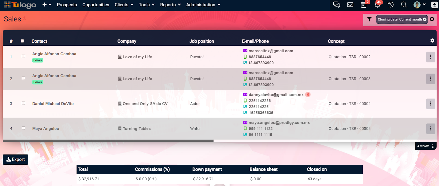The width and height of the screenshot is (439, 186).
Task: Click building icon beside Turning Tables
Action: (x=120, y=128)
